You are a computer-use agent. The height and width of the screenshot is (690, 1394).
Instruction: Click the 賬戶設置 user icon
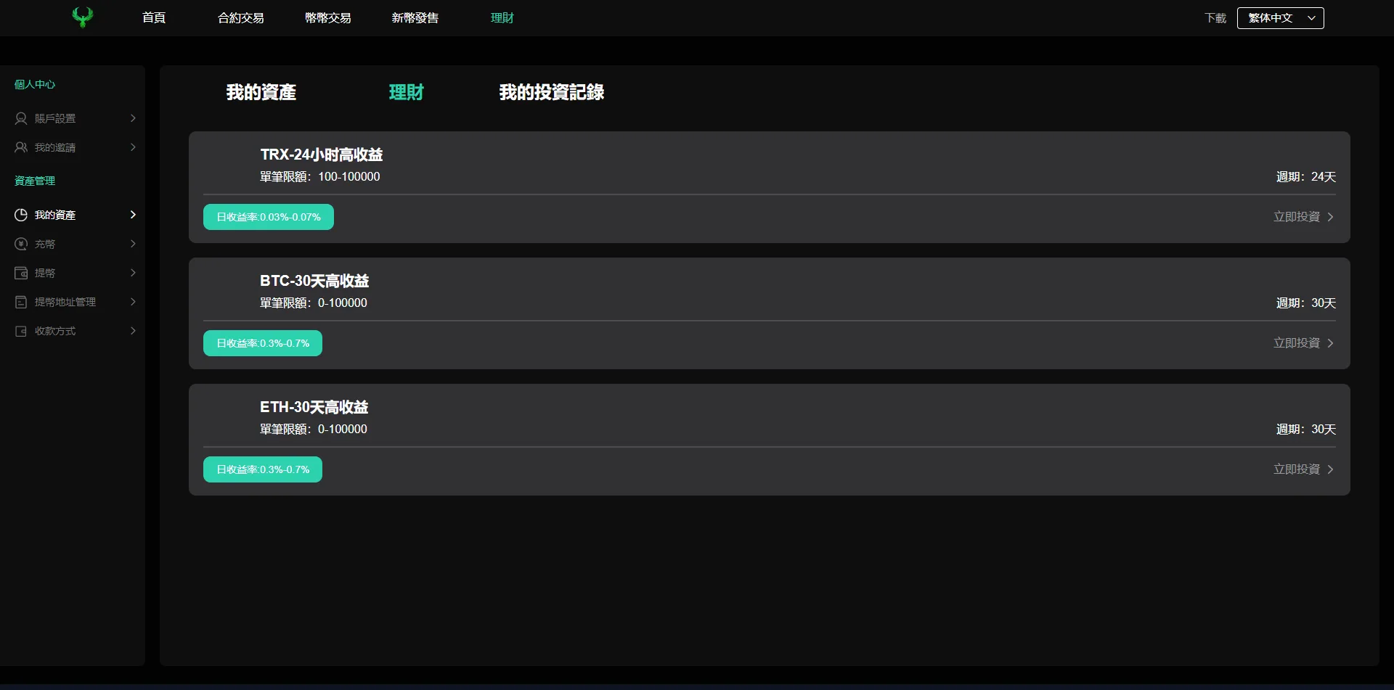(x=21, y=118)
